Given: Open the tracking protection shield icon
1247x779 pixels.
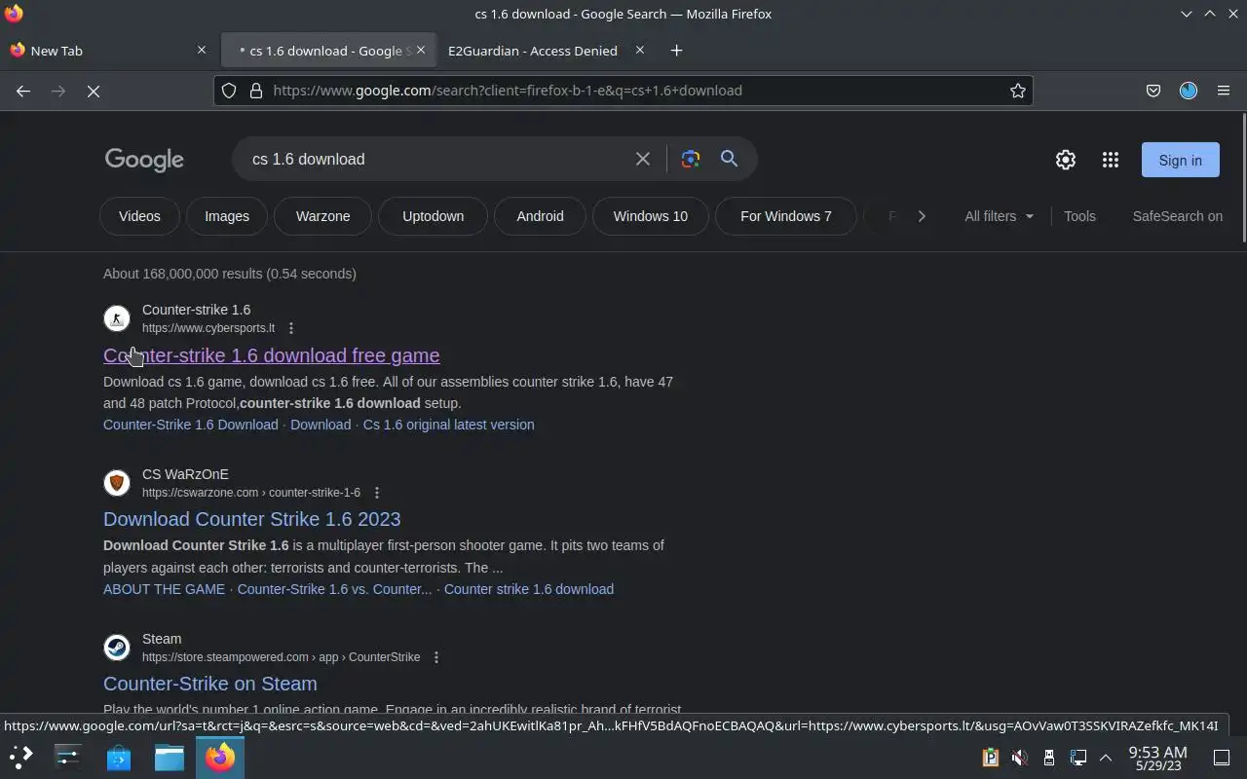Looking at the screenshot, I should pos(229,91).
